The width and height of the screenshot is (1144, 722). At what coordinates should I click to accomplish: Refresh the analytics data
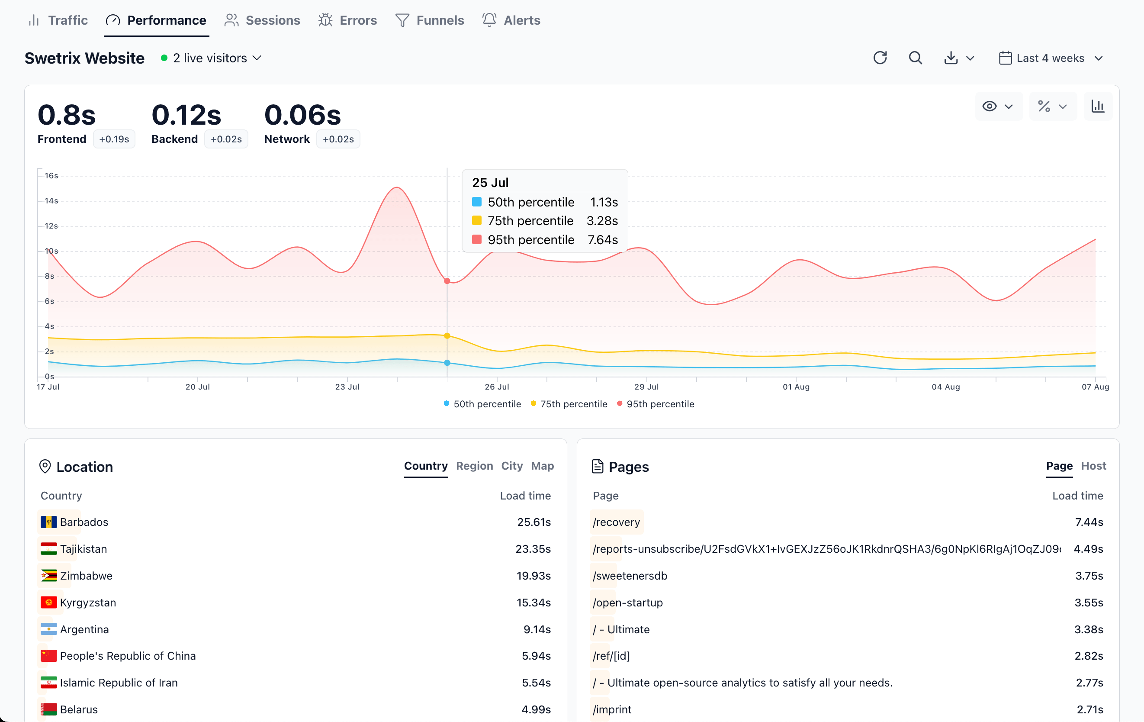[x=880, y=58]
